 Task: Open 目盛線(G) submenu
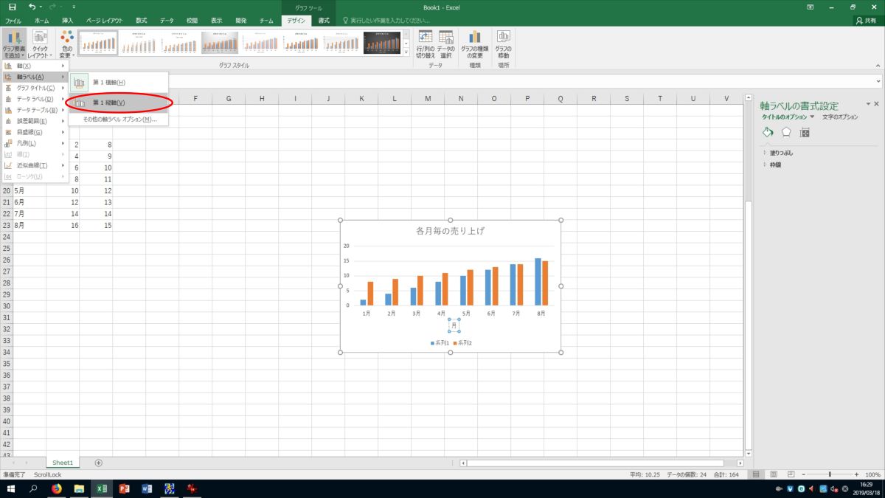(x=35, y=132)
